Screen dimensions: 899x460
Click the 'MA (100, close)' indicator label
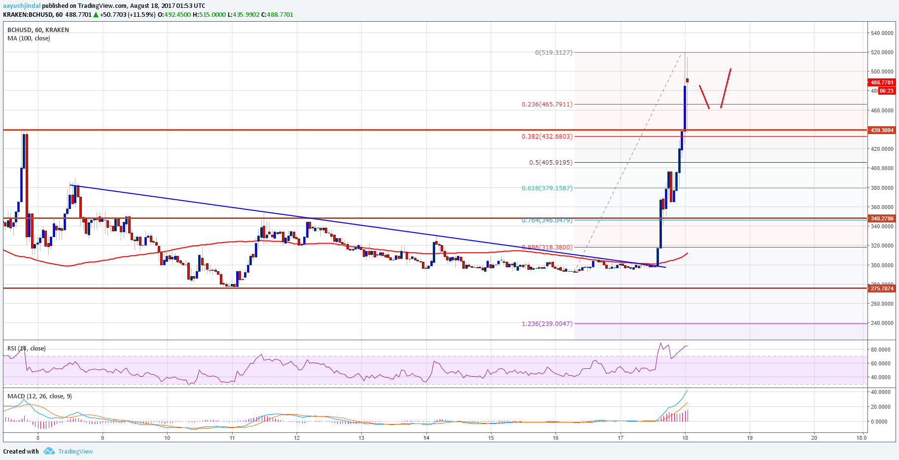point(29,38)
